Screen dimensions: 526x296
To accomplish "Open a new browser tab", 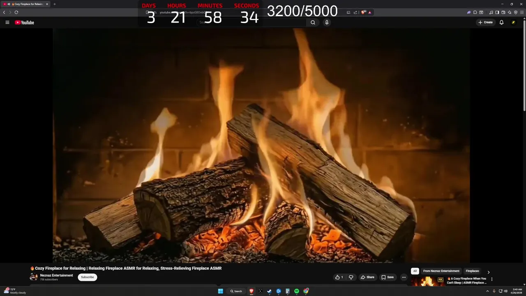I will coord(55,4).
